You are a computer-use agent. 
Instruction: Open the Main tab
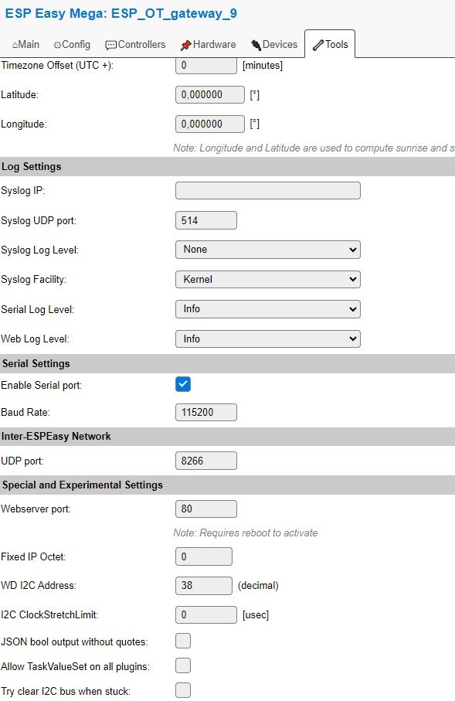(25, 44)
